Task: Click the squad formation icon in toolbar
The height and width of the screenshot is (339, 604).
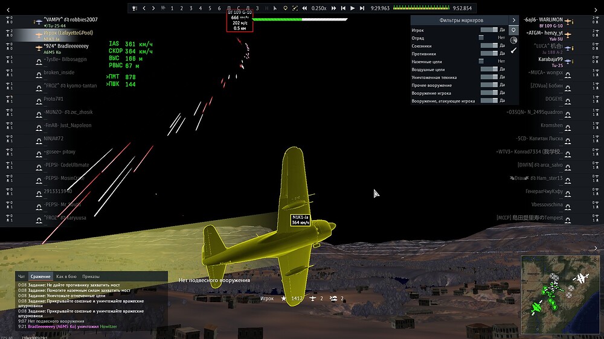Action: 163,8
